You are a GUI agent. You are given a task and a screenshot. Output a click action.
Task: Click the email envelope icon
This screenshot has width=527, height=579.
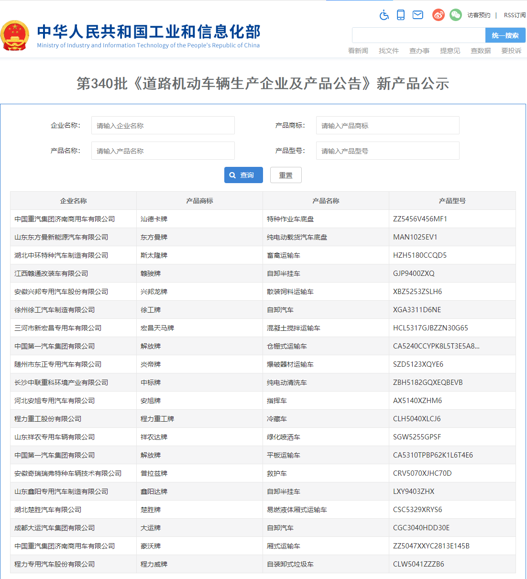click(417, 15)
